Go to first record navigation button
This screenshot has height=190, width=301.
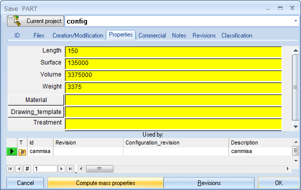(10, 169)
